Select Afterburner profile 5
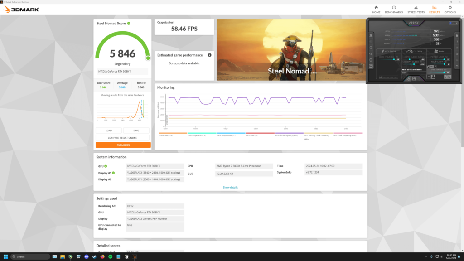 [x=457, y=66]
